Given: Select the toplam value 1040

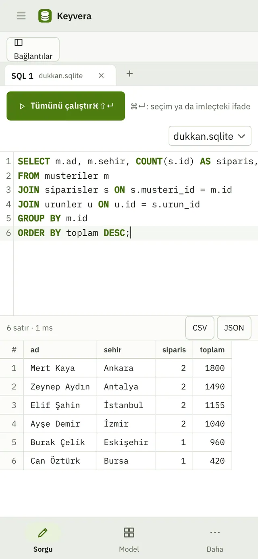Looking at the screenshot, I should [212, 424].
